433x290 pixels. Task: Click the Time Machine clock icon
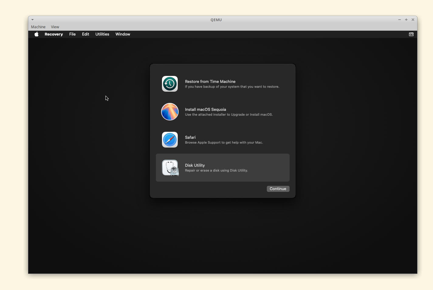click(170, 84)
